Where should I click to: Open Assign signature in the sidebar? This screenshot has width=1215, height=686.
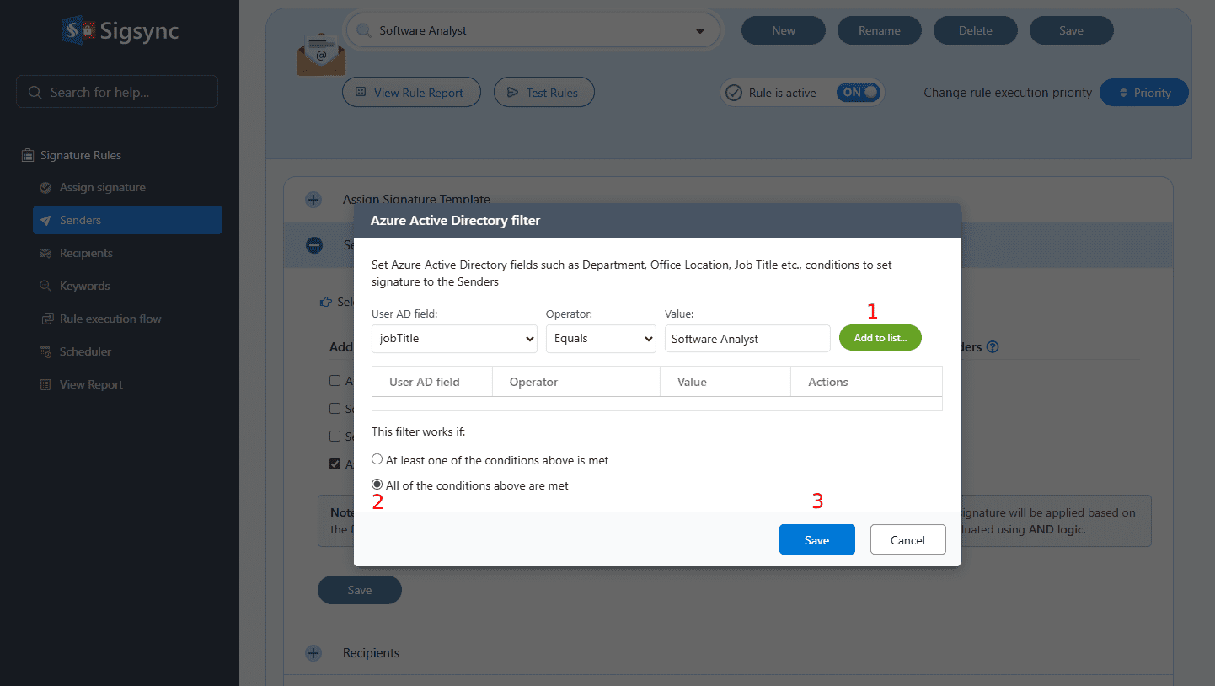(x=102, y=187)
